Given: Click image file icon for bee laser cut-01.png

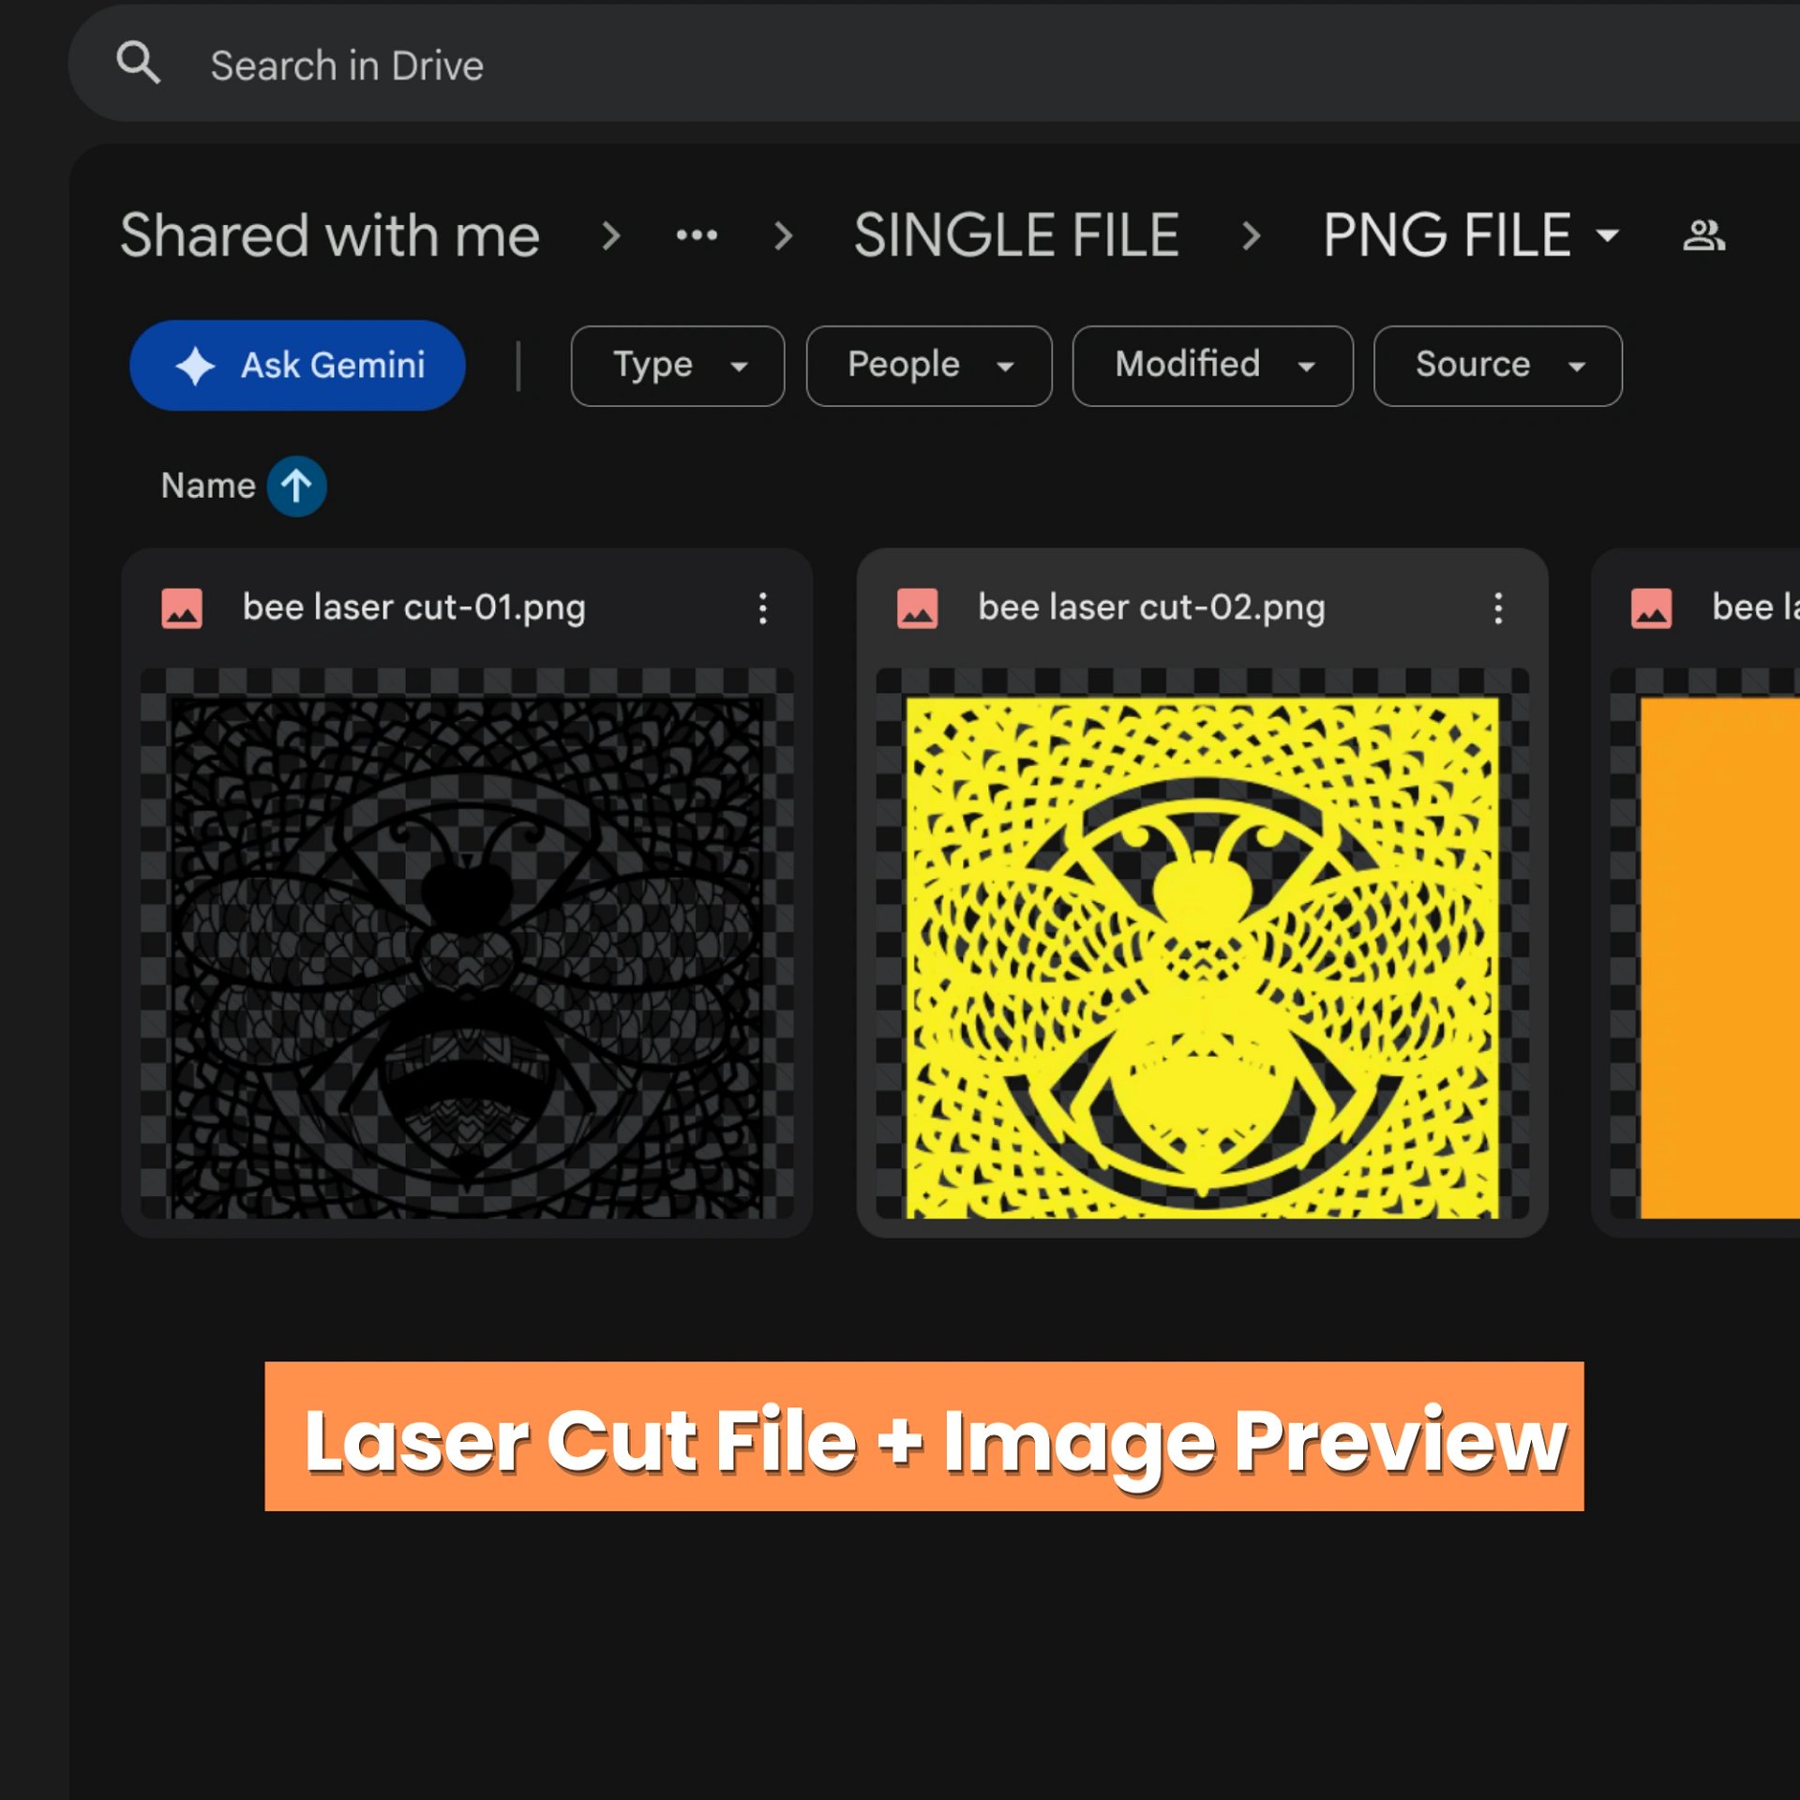Looking at the screenshot, I should pyautogui.click(x=182, y=608).
